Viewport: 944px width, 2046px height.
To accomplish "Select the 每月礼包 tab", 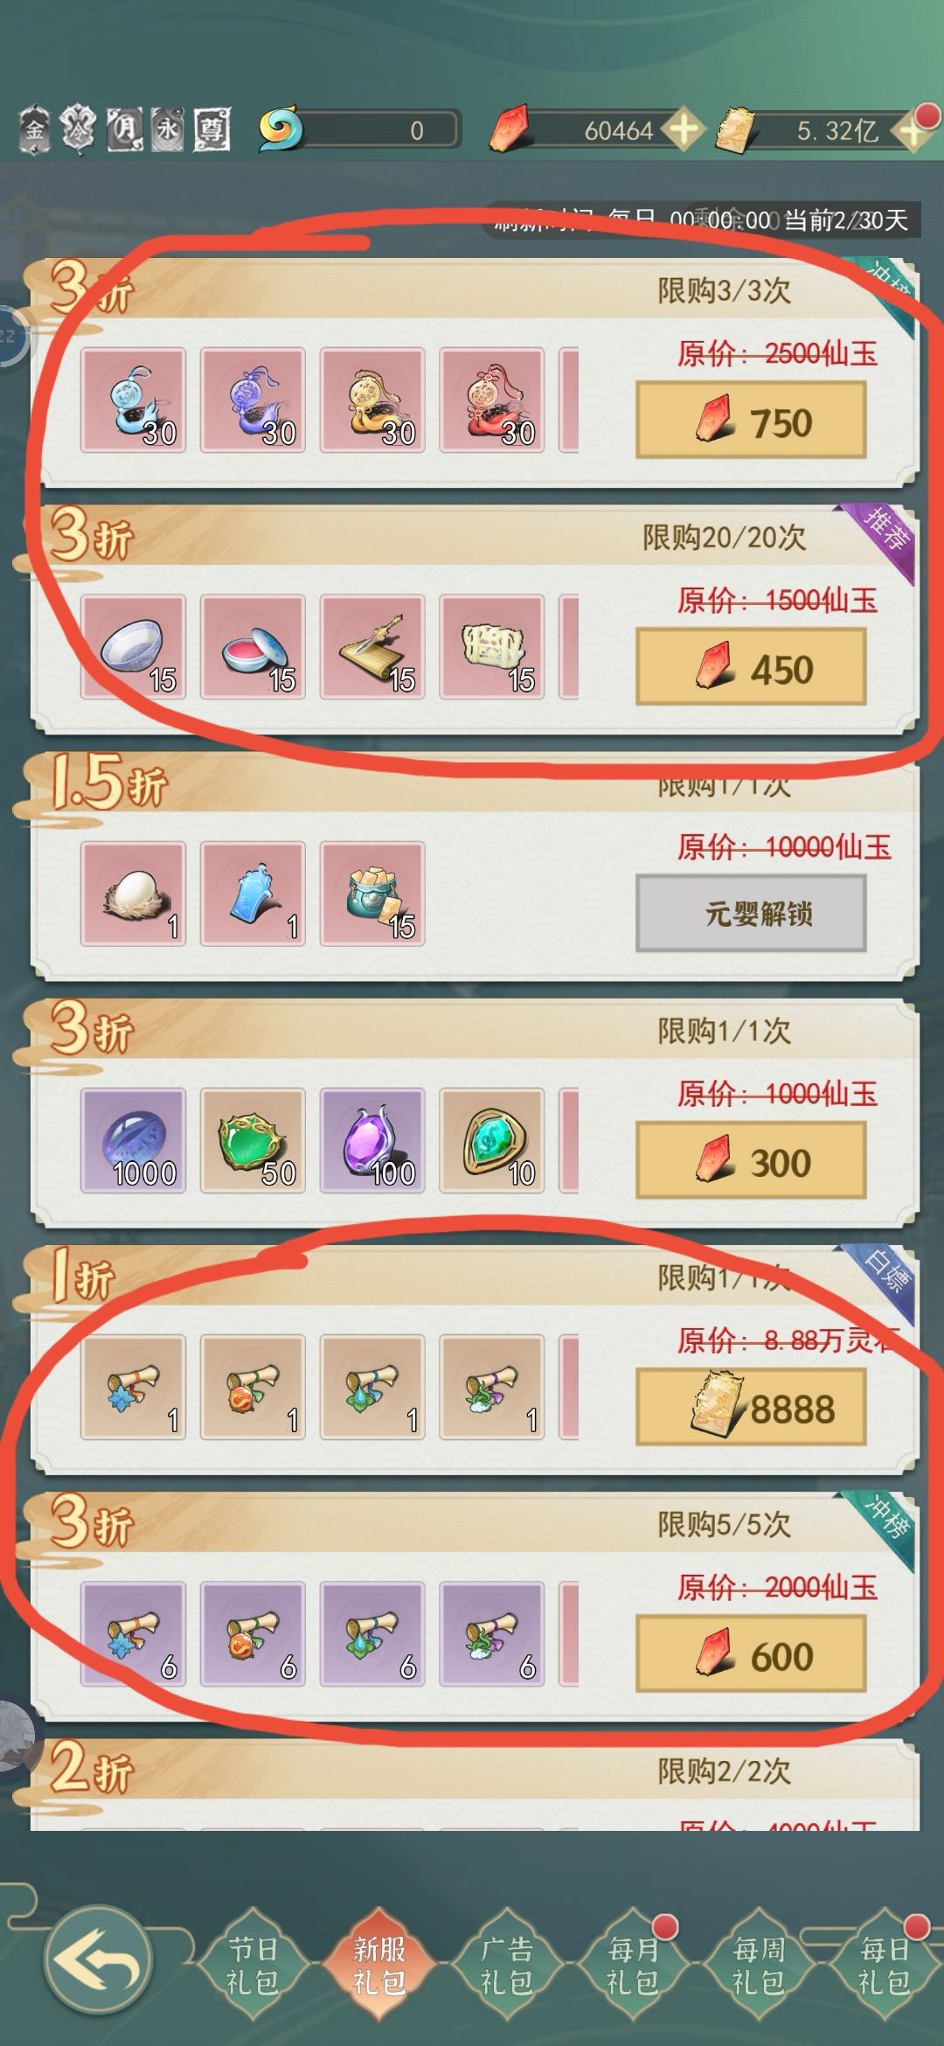I will pyautogui.click(x=633, y=1966).
